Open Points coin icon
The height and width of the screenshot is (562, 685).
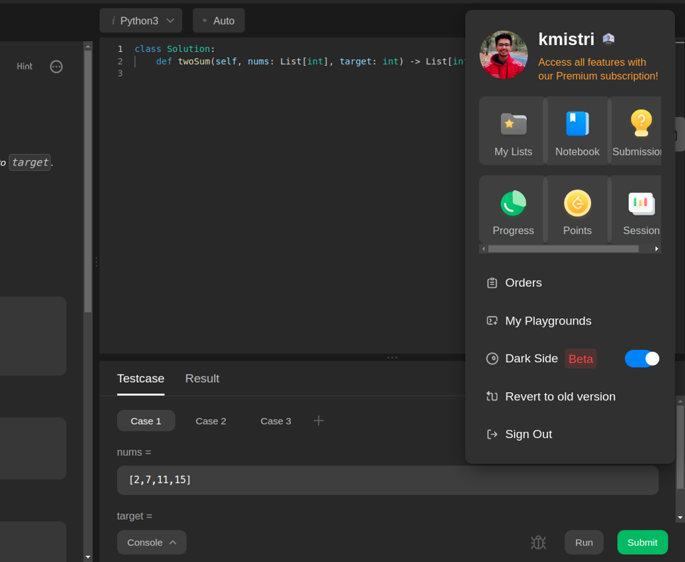pyautogui.click(x=577, y=203)
